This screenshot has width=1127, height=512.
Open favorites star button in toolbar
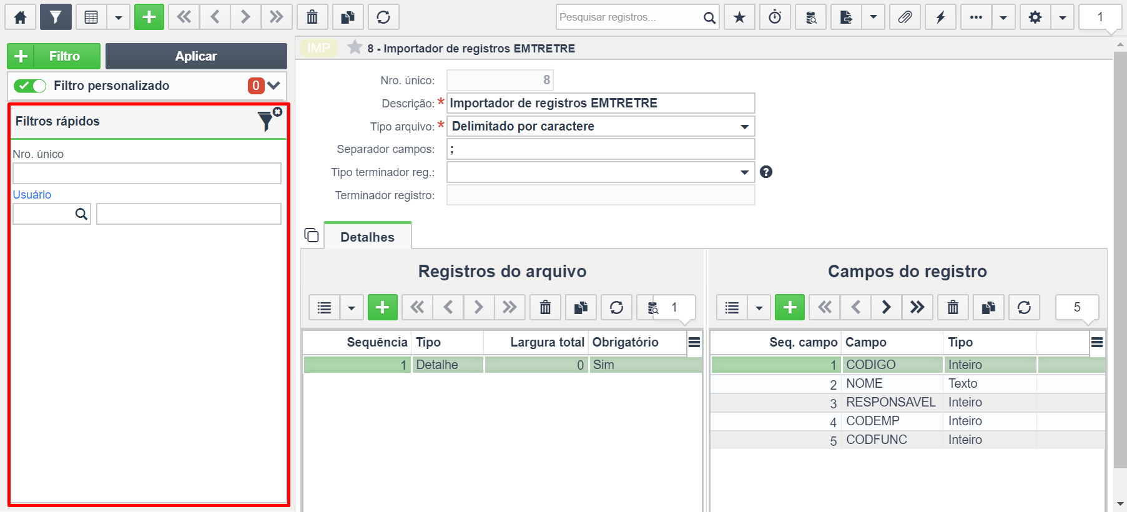tap(739, 17)
